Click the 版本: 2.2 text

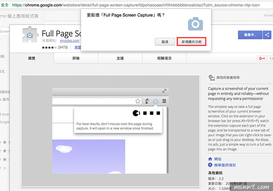coord(216,179)
